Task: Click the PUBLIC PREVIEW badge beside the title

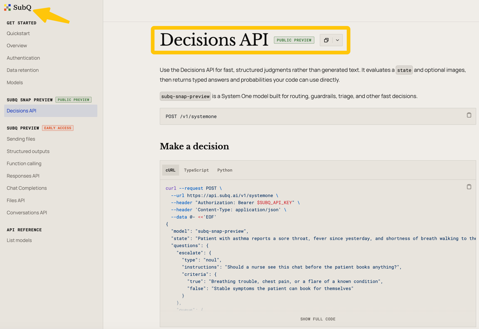Action: pyautogui.click(x=294, y=40)
